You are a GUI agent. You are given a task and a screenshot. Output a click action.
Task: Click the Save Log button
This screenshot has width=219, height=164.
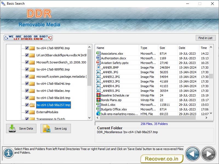(x=56, y=128)
